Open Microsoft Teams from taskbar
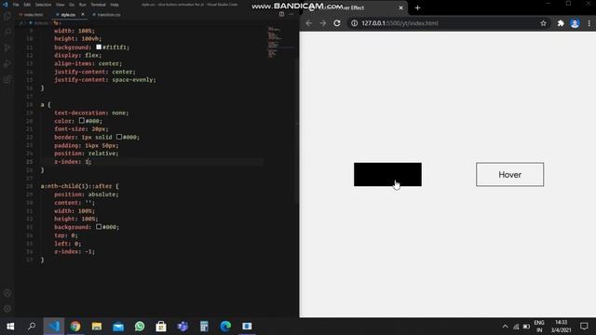 [x=183, y=326]
